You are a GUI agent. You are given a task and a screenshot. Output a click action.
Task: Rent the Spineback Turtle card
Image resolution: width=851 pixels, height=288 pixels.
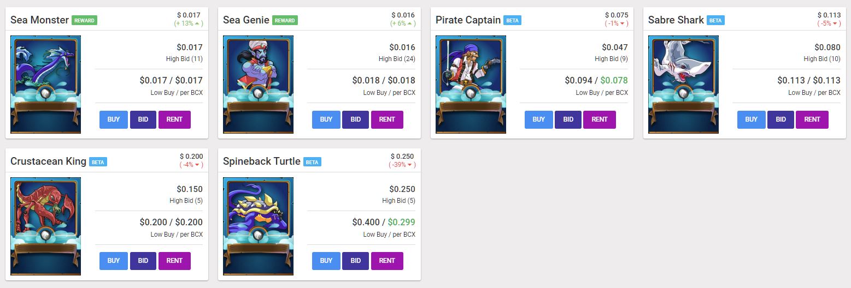click(x=386, y=261)
